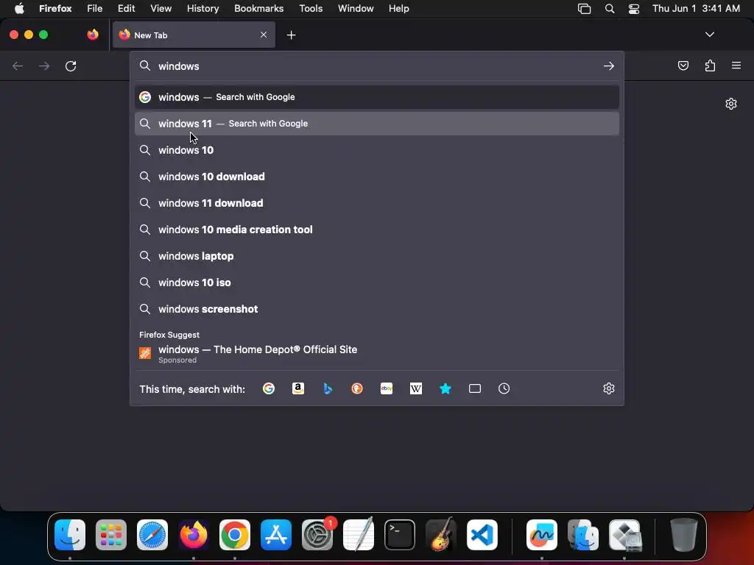Image resolution: width=754 pixels, height=565 pixels.
Task: Open the Firefox app menu
Action: [x=55, y=9]
